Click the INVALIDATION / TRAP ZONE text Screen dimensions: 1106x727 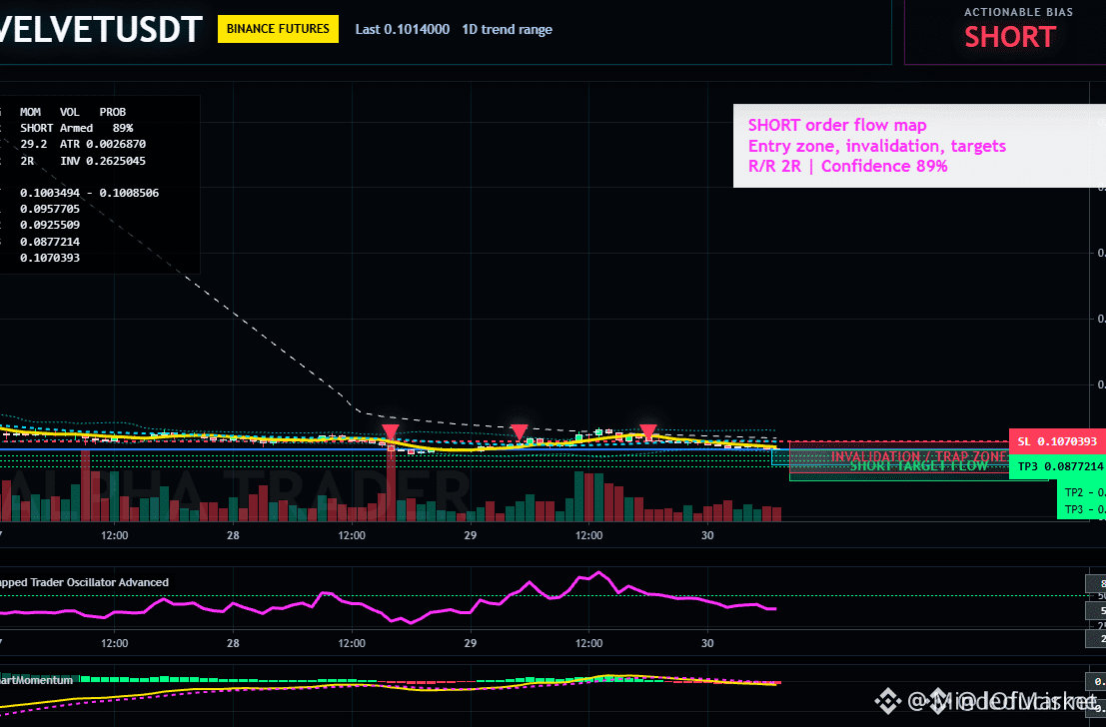click(918, 456)
